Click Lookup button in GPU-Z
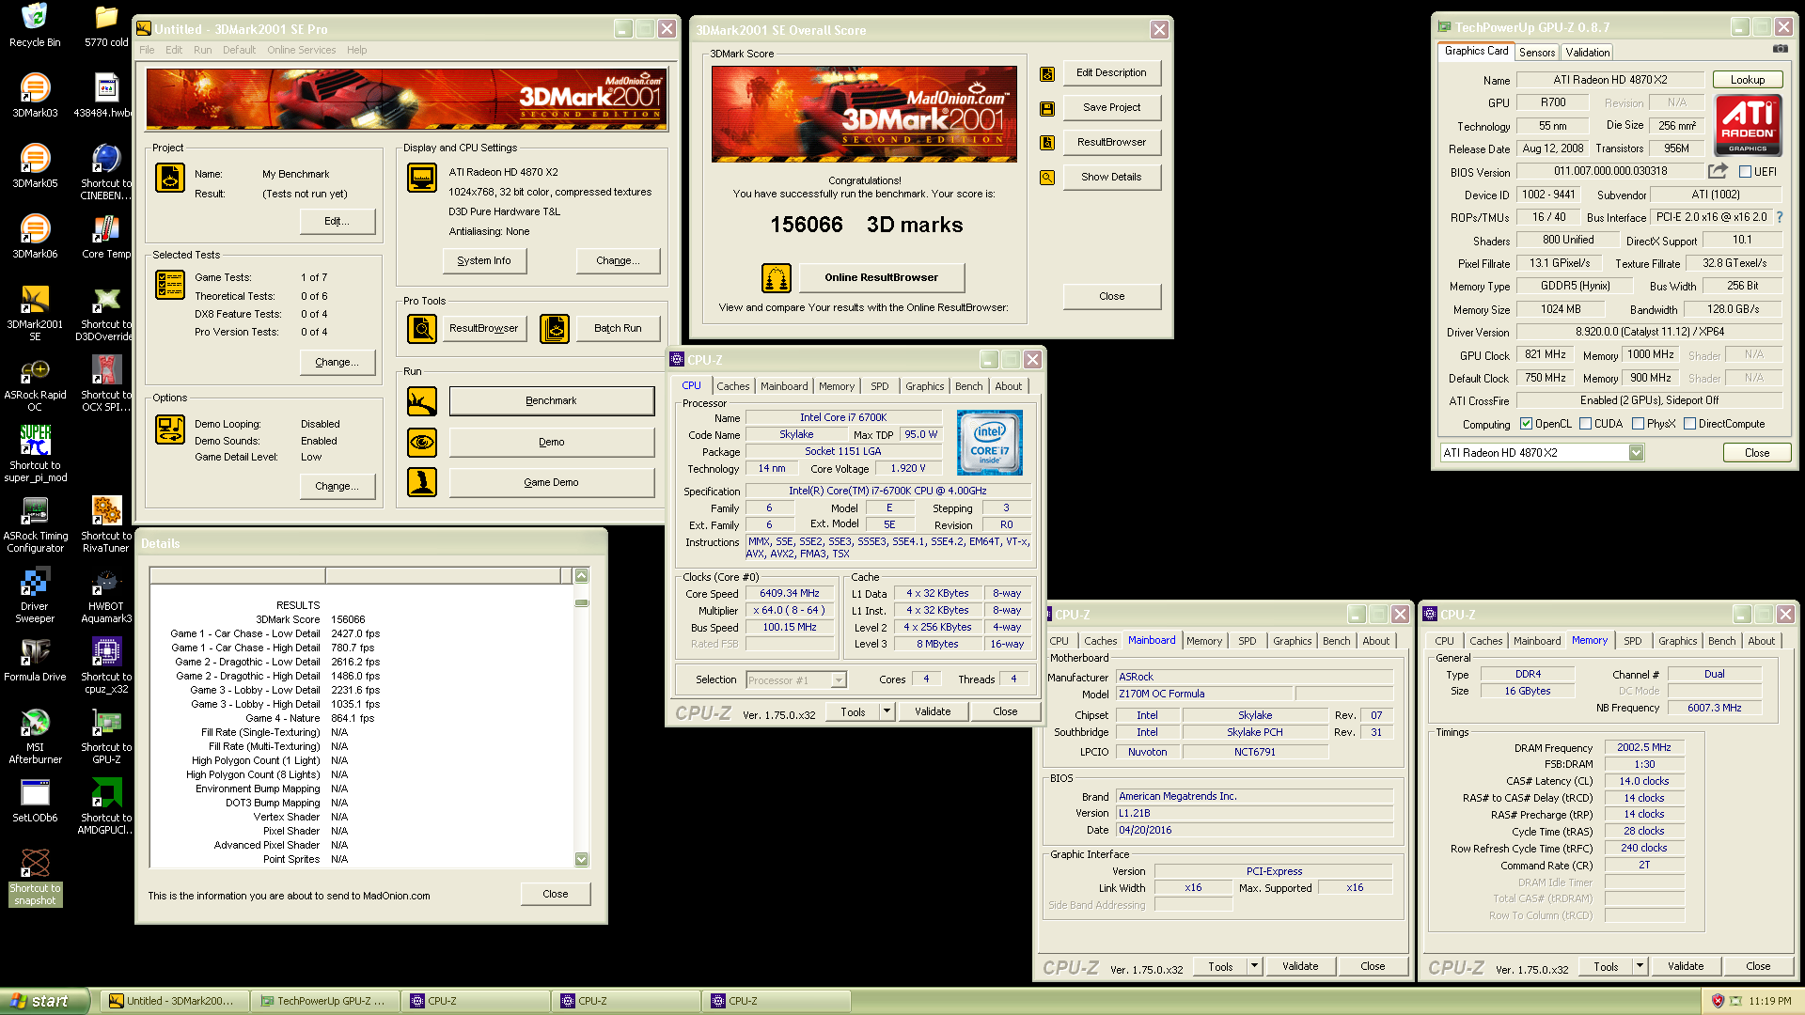Screen dimensions: 1805x1015 pyautogui.click(x=1747, y=80)
